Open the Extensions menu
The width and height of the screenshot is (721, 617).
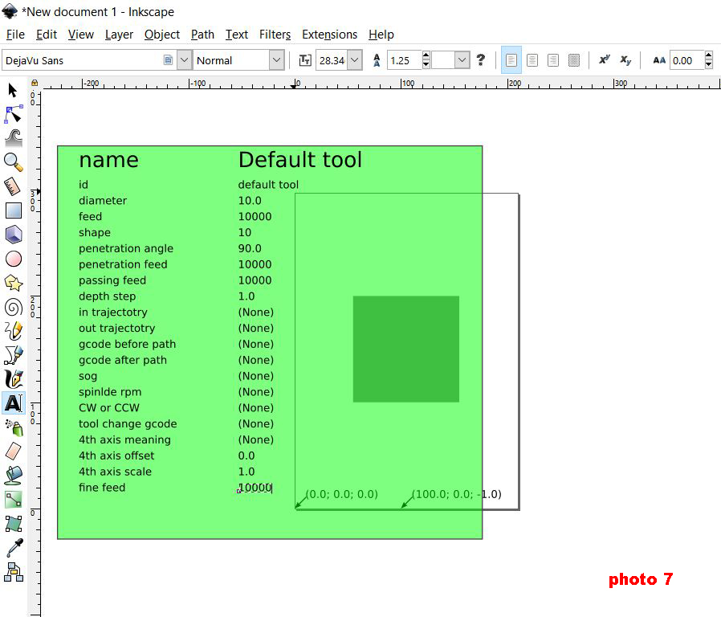pyautogui.click(x=330, y=35)
